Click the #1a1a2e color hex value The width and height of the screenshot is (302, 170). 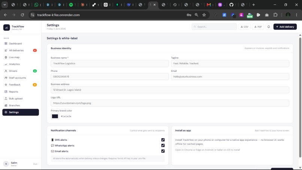66,116
